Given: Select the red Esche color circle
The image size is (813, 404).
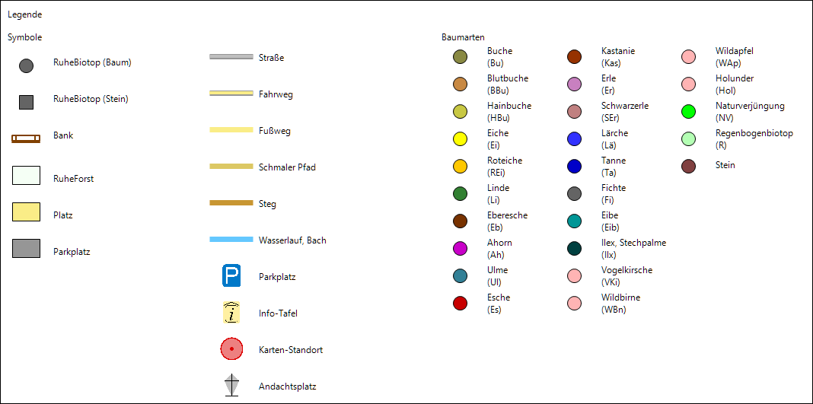Looking at the screenshot, I should point(460,304).
